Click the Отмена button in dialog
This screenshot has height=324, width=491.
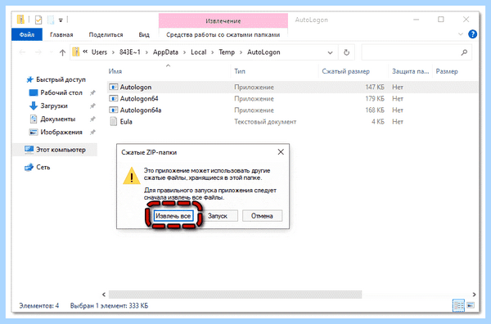point(262,216)
